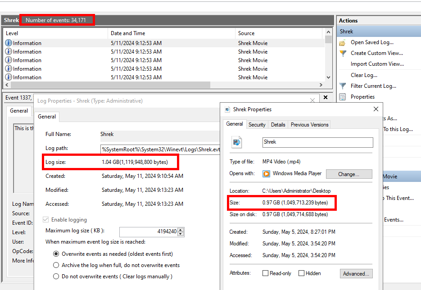The height and width of the screenshot is (290, 421).
Task: Select General tab in the event preview pane
Action: pyautogui.click(x=19, y=111)
